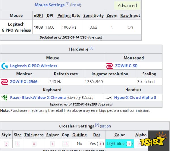Click the Outline value No
170x151 pixels.
pyautogui.click(x=79, y=144)
